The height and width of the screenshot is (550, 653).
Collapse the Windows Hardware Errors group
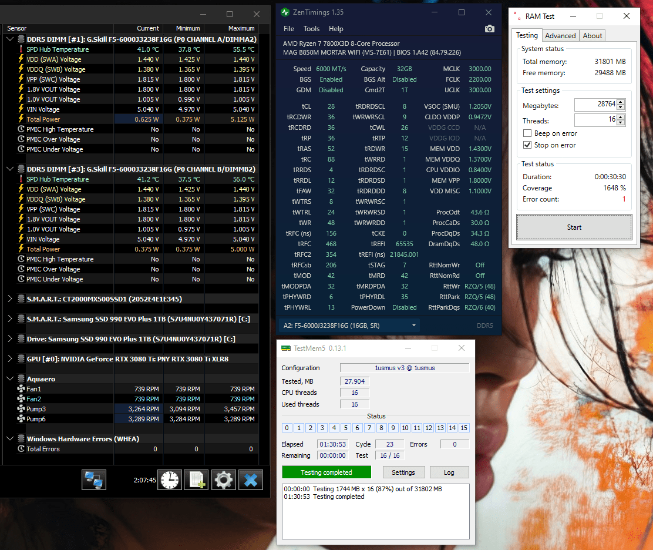pyautogui.click(x=10, y=439)
